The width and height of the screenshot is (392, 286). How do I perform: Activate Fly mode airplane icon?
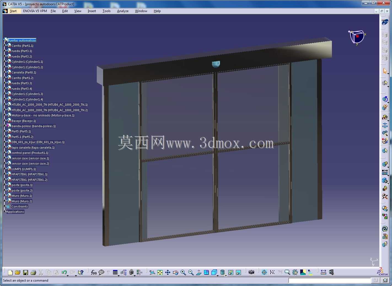pos(152,273)
